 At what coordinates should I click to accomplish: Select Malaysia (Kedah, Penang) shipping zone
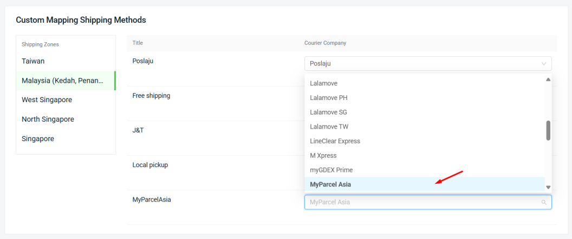pos(62,81)
